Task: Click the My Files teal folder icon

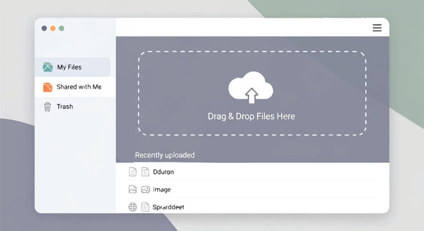Action: point(47,67)
